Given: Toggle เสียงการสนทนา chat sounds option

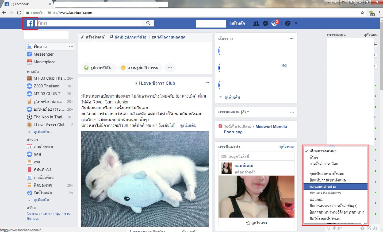Looking at the screenshot, I should pyautogui.click(x=335, y=151).
